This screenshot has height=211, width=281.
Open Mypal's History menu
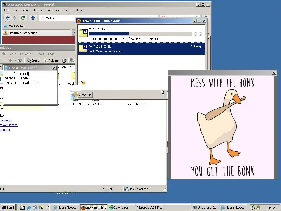point(37,10)
